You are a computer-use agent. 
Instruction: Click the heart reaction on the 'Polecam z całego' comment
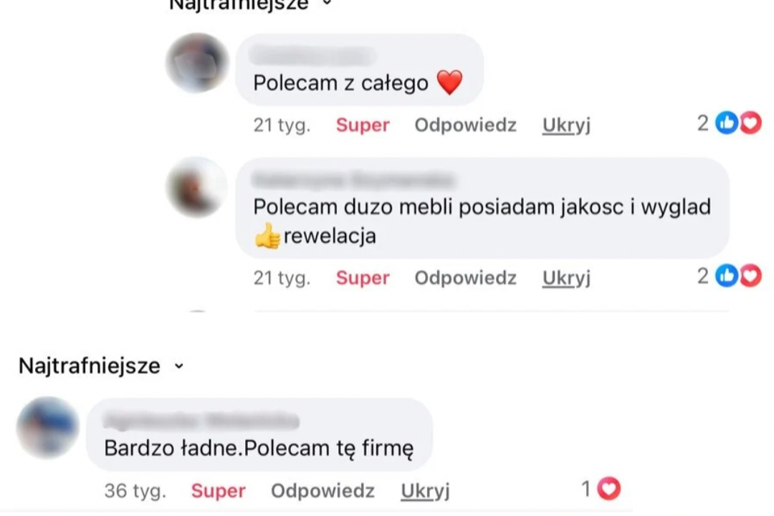(x=750, y=123)
